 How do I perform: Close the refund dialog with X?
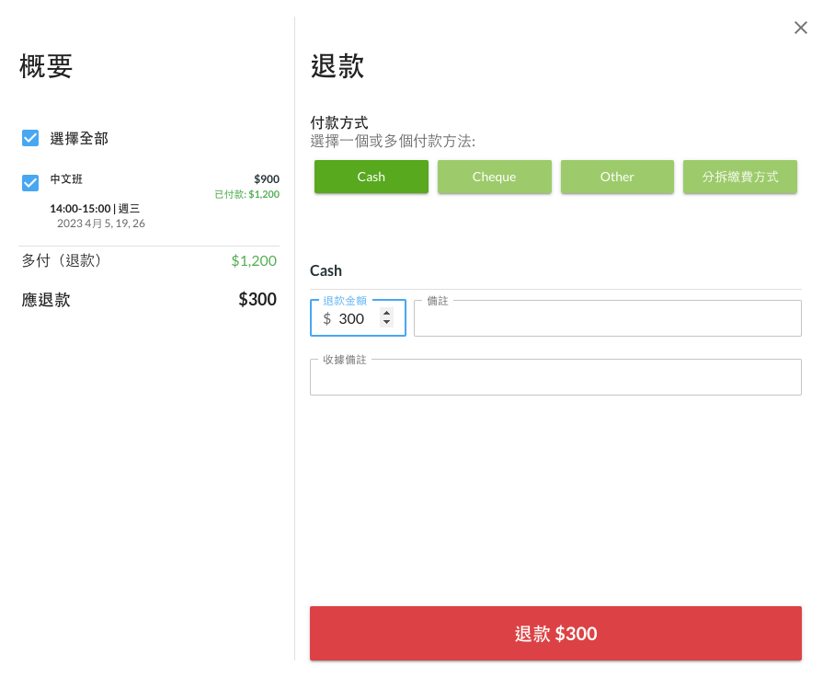pos(801,28)
